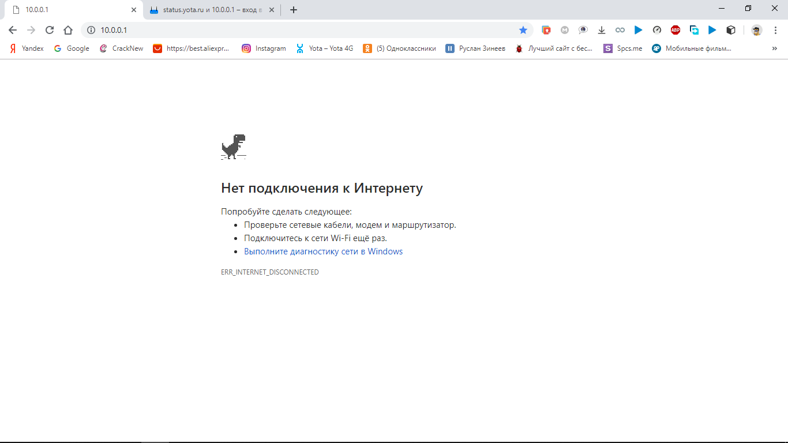Screen dimensions: 788x443
Task: Open the Spcs.me bookmark
Action: [622, 48]
